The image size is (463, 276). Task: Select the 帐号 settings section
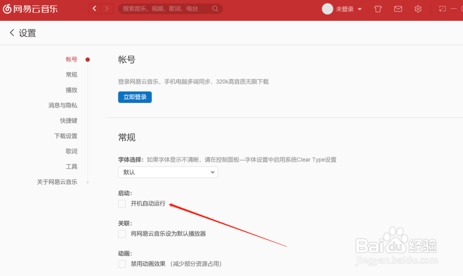tap(71, 60)
